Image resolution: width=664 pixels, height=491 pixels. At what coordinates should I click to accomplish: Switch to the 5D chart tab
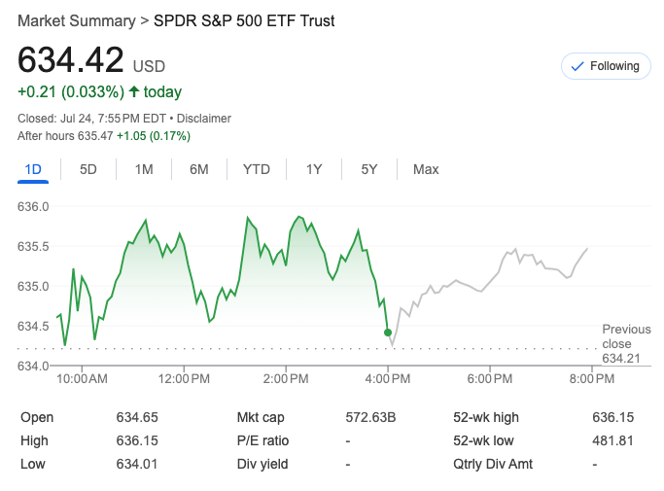pyautogui.click(x=88, y=169)
